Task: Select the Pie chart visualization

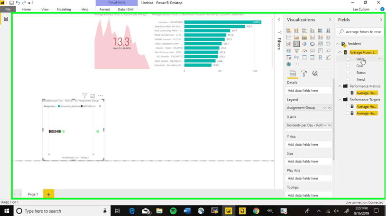Action: (304, 44)
